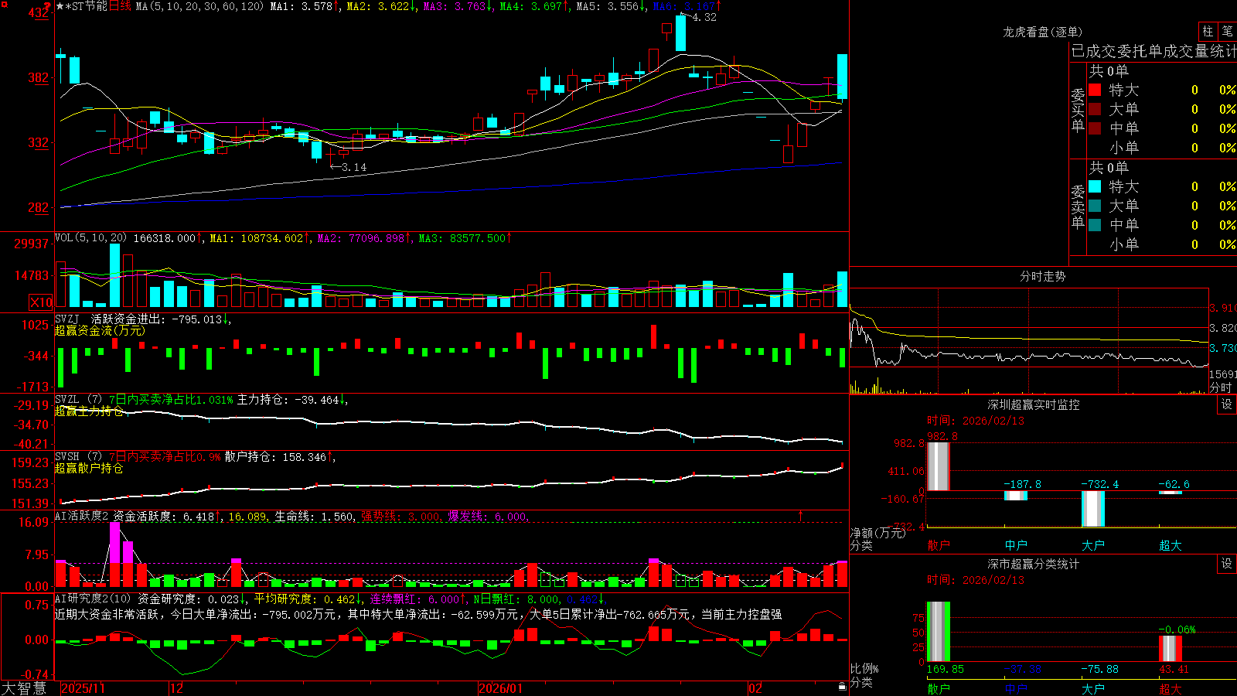
Task: Click the cyan 特大 sell-order swatch
Action: click(x=1095, y=186)
